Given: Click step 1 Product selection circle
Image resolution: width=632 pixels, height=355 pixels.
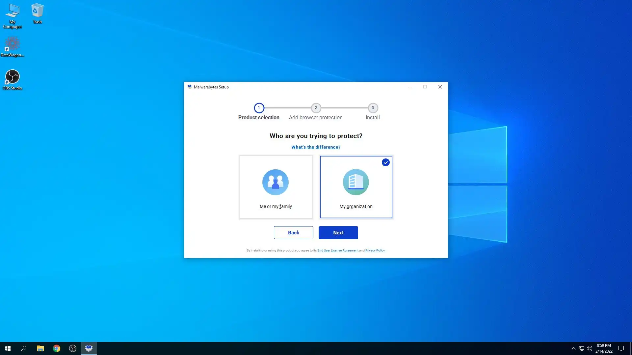Looking at the screenshot, I should (x=259, y=108).
